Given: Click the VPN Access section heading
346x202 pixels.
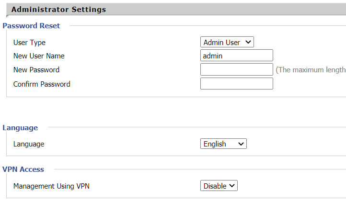Looking at the screenshot, I should click(23, 169).
